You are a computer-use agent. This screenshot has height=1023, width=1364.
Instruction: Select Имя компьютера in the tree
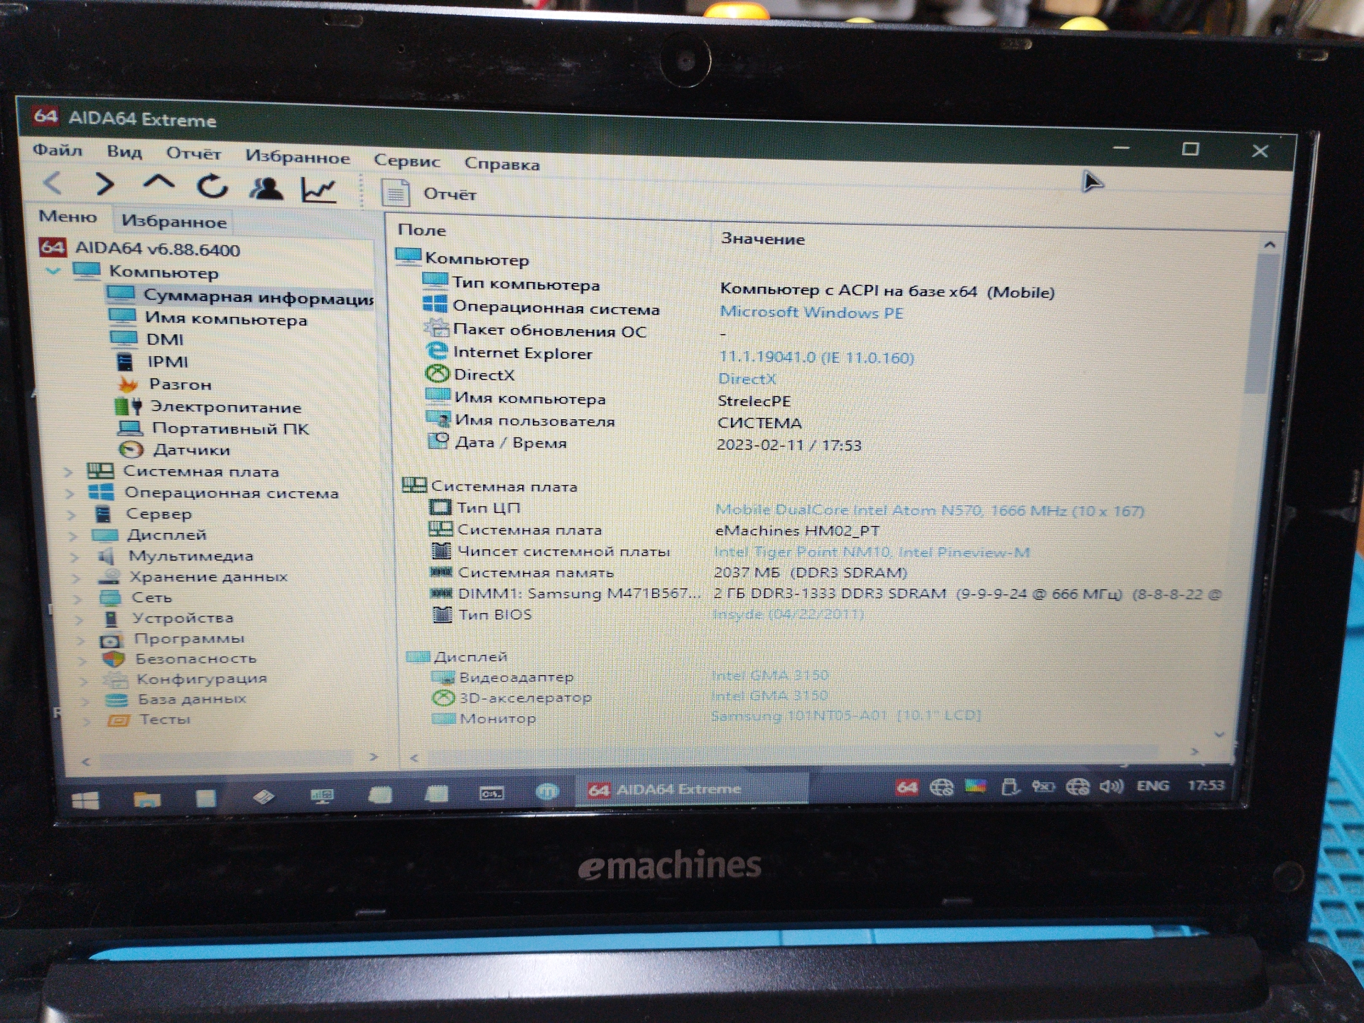point(208,318)
